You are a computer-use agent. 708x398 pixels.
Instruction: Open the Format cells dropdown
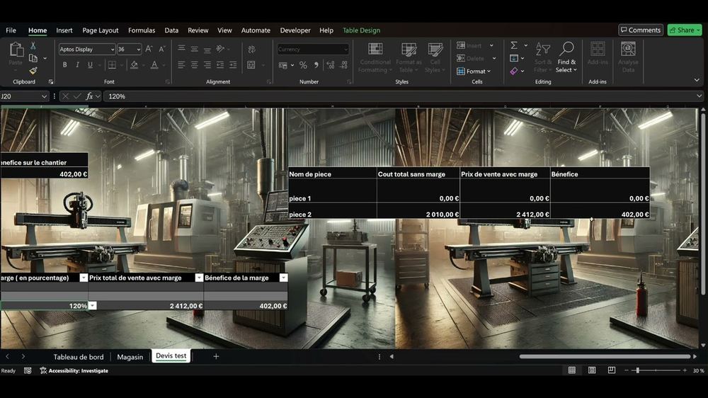474,72
